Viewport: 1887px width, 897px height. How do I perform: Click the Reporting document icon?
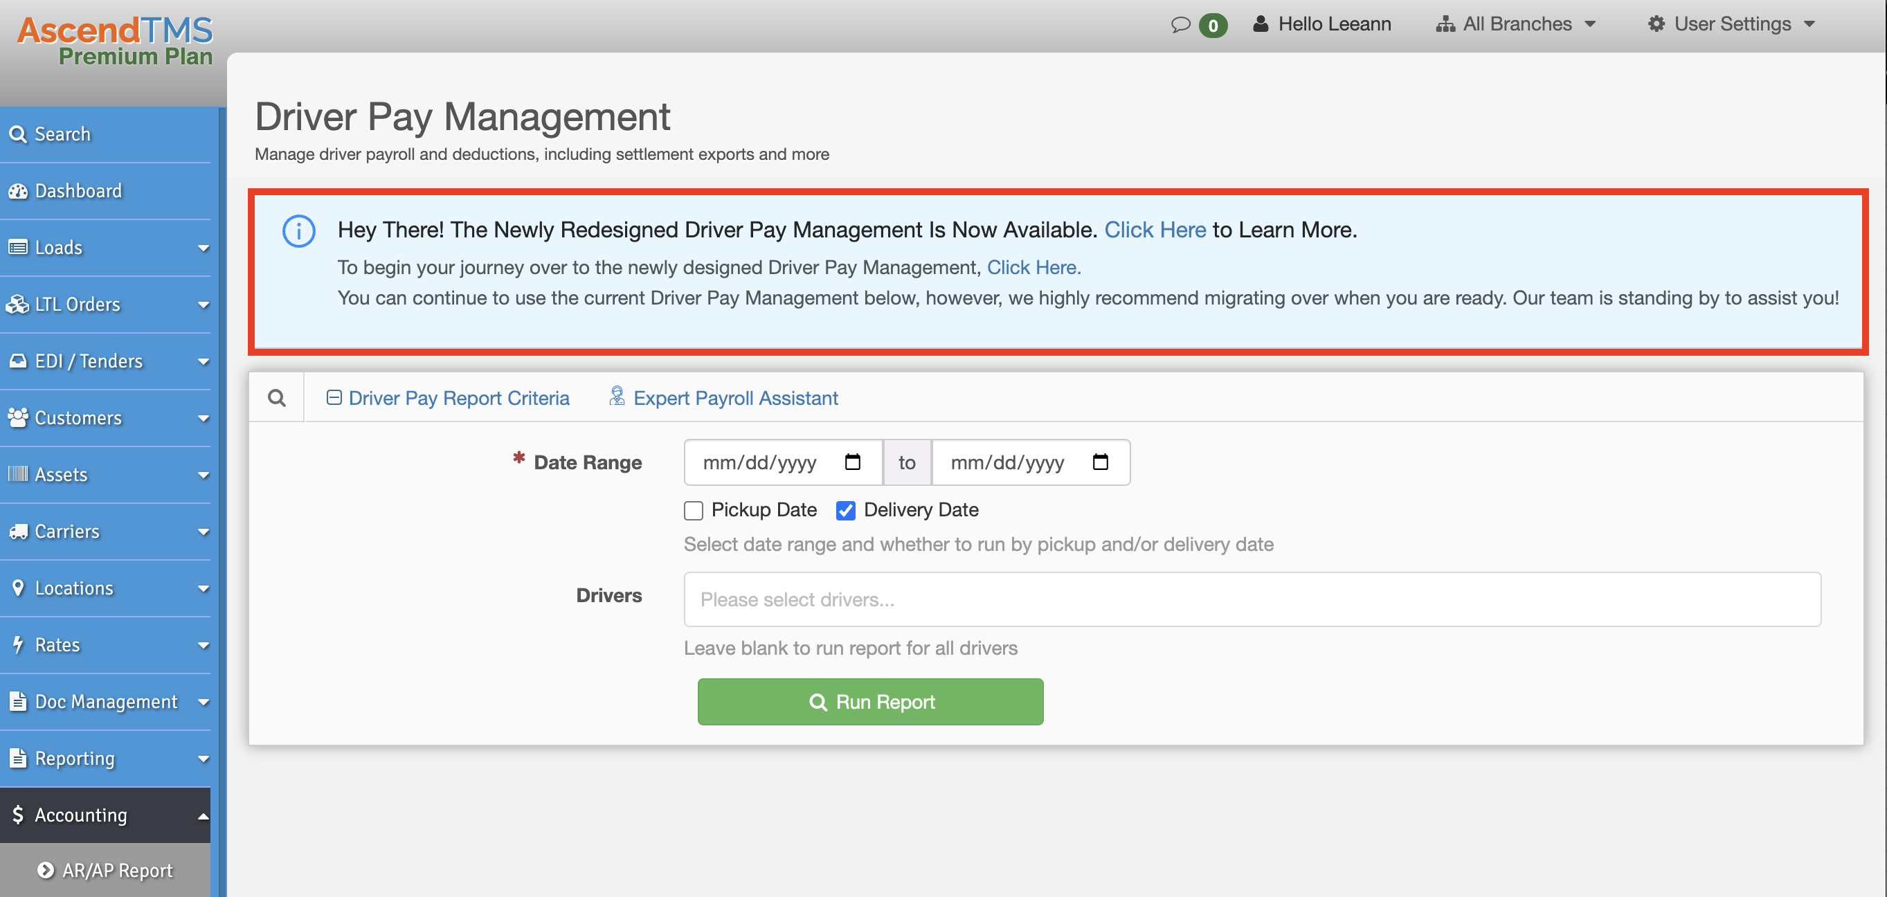pyautogui.click(x=17, y=758)
